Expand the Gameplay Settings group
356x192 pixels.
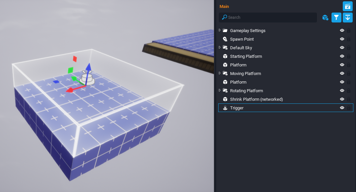coord(220,30)
